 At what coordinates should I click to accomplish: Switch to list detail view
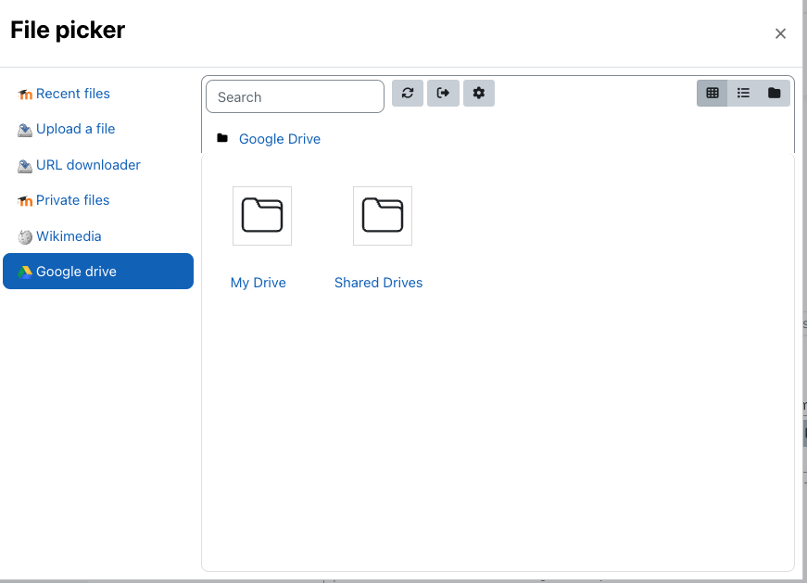[x=743, y=94]
